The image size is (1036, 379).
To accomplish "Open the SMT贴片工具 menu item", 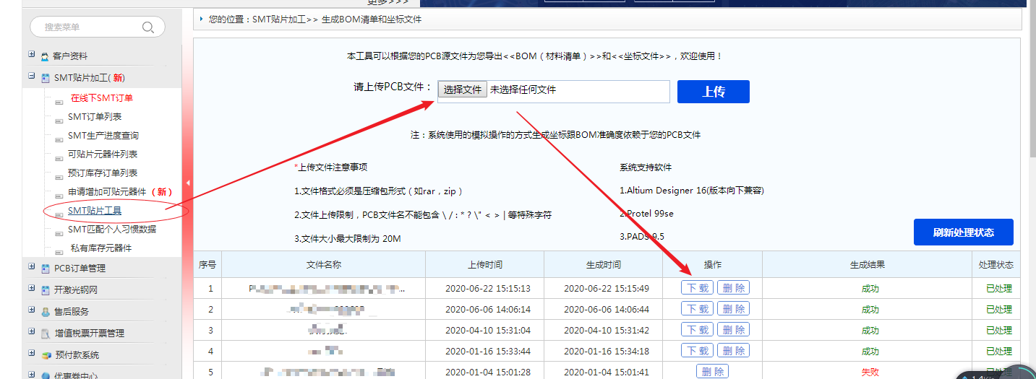I will [x=95, y=211].
